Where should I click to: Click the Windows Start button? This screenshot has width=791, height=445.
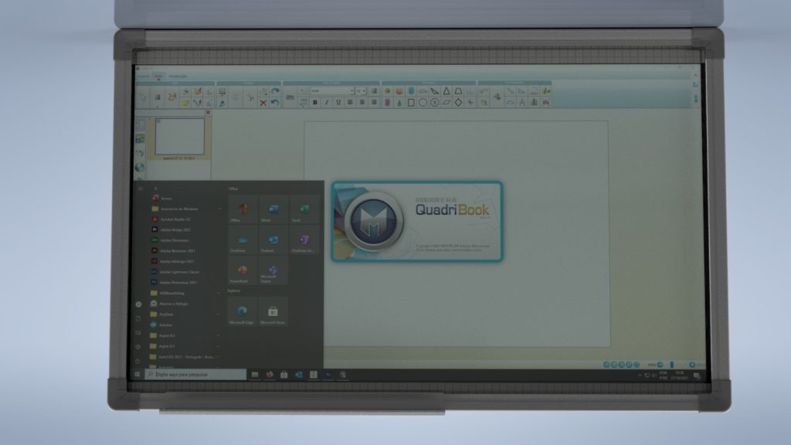[x=138, y=375]
